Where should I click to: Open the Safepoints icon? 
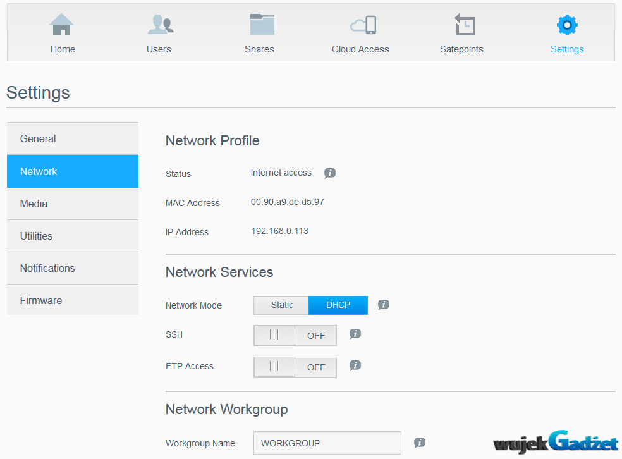465,25
